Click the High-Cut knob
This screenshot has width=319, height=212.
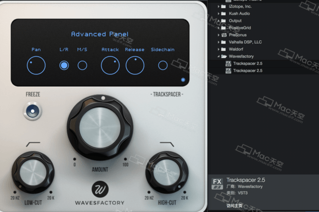pos(167,172)
